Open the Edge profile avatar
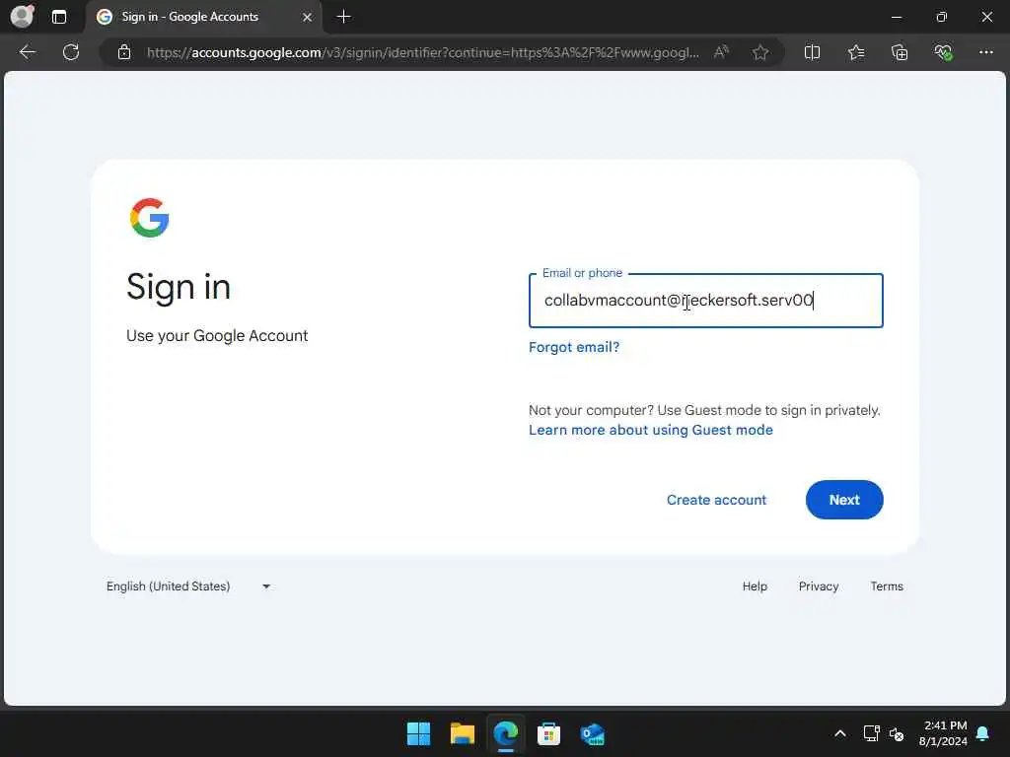The image size is (1010, 757). 22,16
